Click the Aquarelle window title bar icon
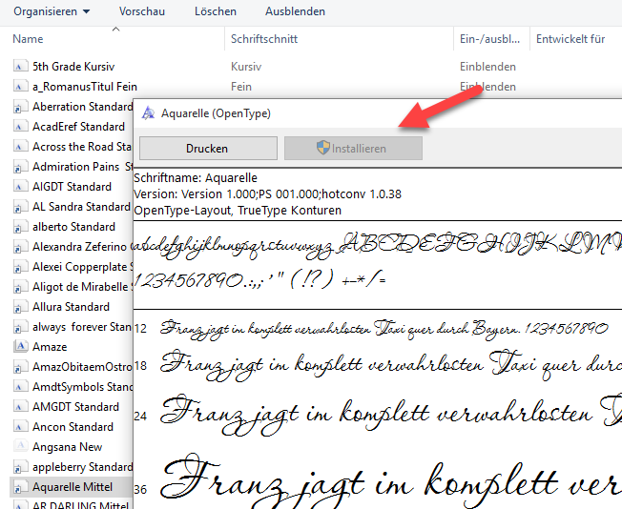 (x=148, y=113)
